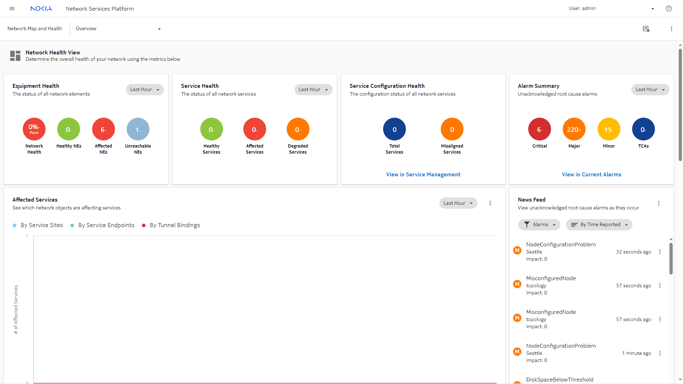Open Service Health Last Hour dropdown
This screenshot has height=384, width=683.
click(x=313, y=90)
